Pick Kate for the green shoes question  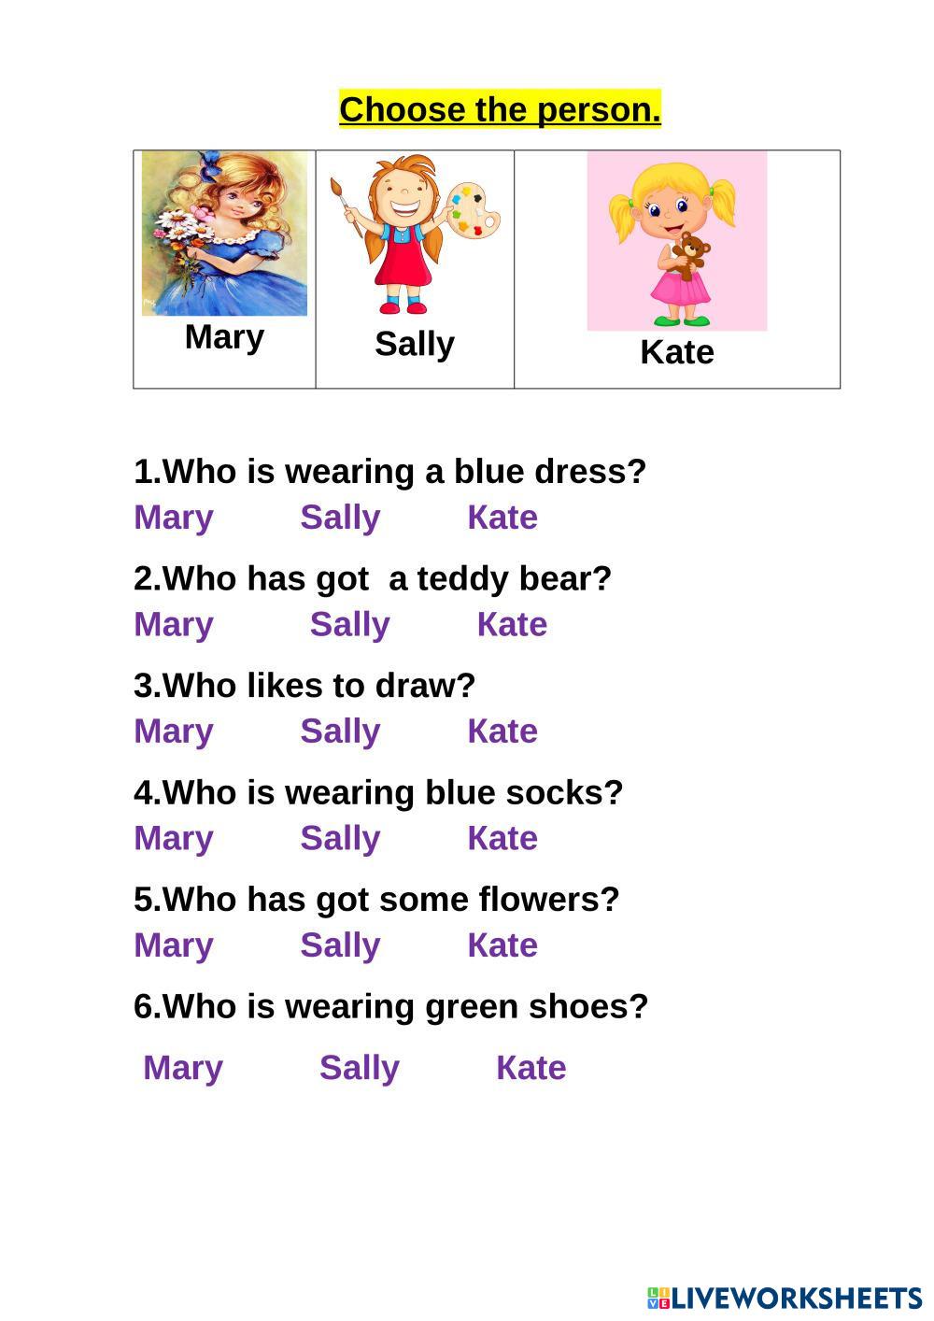531,1068
